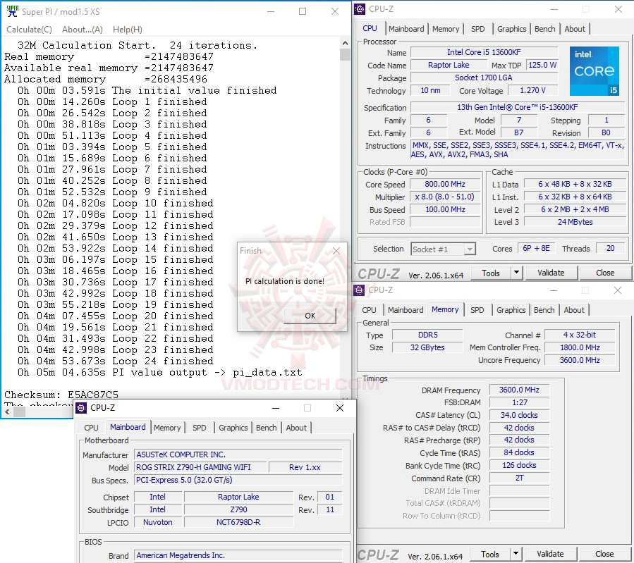Click the NCT6798D-R LPCIO field

238,522
